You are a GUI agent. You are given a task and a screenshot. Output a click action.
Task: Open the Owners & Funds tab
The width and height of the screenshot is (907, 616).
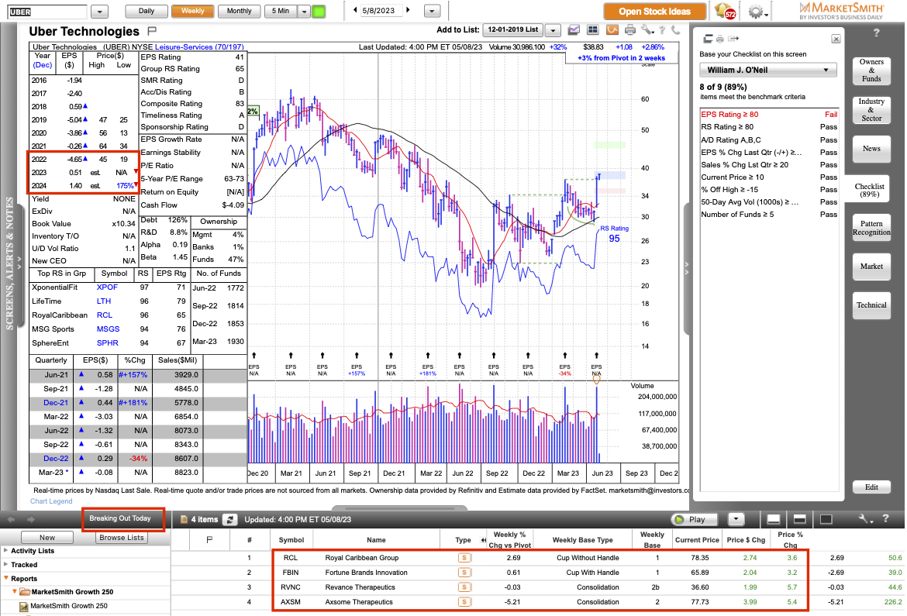click(x=871, y=71)
